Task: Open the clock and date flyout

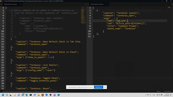Action: click(167, 95)
